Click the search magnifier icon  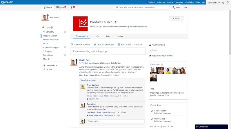117,7
